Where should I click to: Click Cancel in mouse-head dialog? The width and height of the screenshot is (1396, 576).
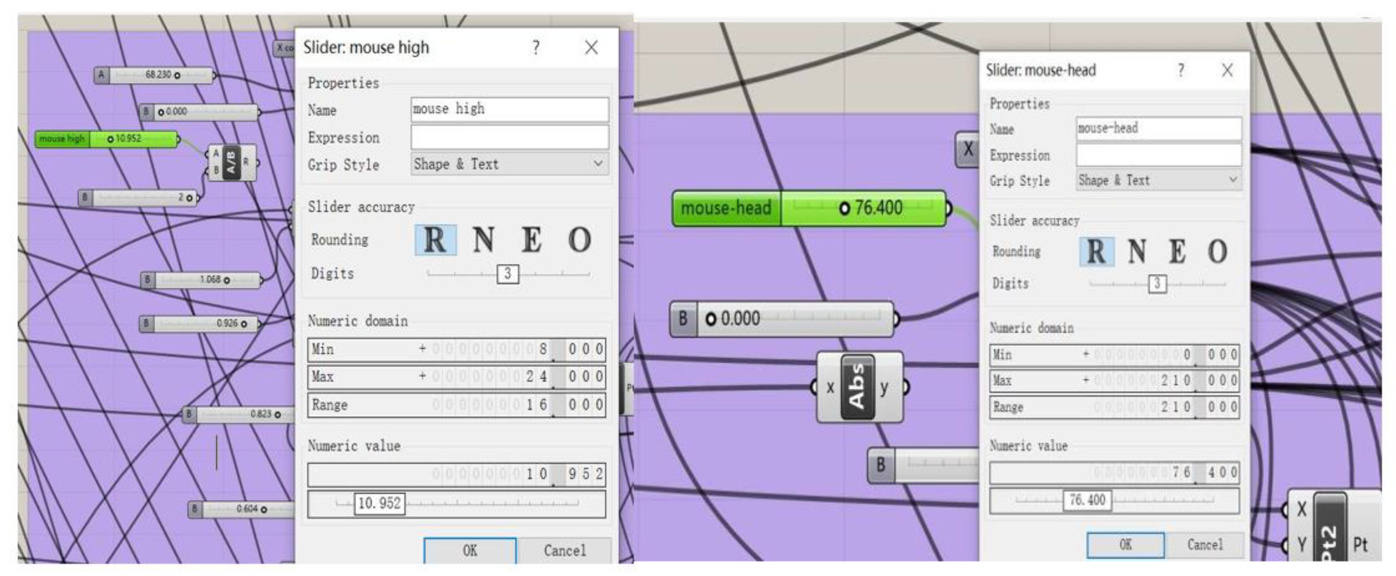[x=1205, y=545]
